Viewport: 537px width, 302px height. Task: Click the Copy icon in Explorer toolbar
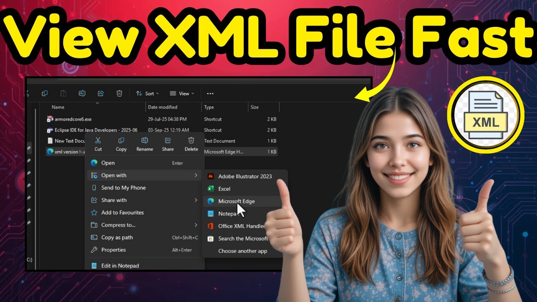coord(45,93)
